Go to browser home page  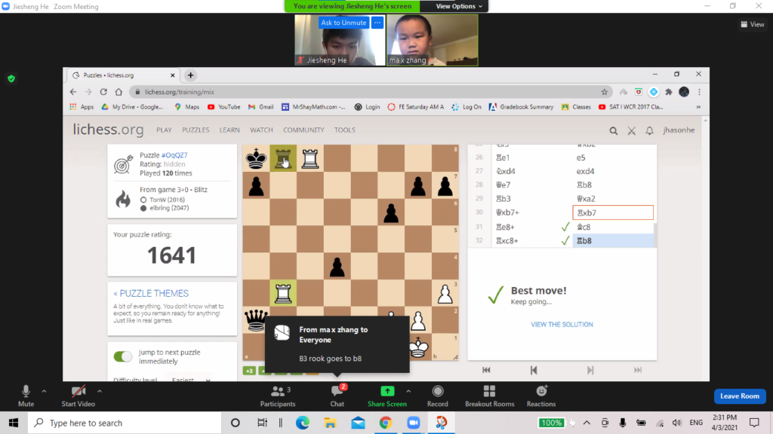point(119,92)
